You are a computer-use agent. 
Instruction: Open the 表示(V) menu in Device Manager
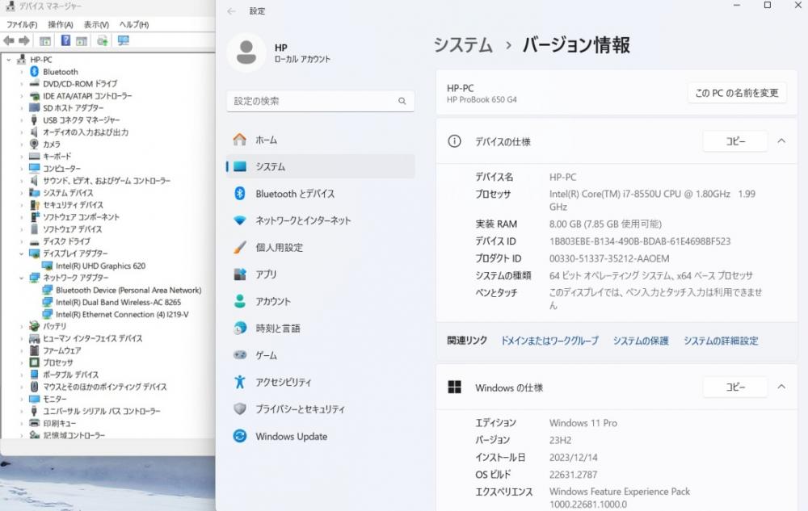(x=96, y=25)
